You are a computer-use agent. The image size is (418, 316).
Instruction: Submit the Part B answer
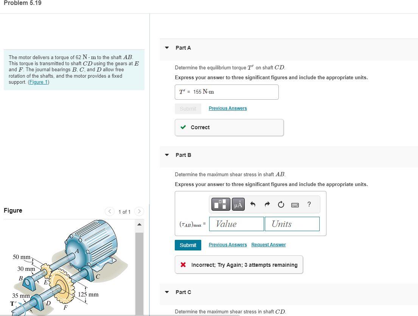(x=188, y=245)
